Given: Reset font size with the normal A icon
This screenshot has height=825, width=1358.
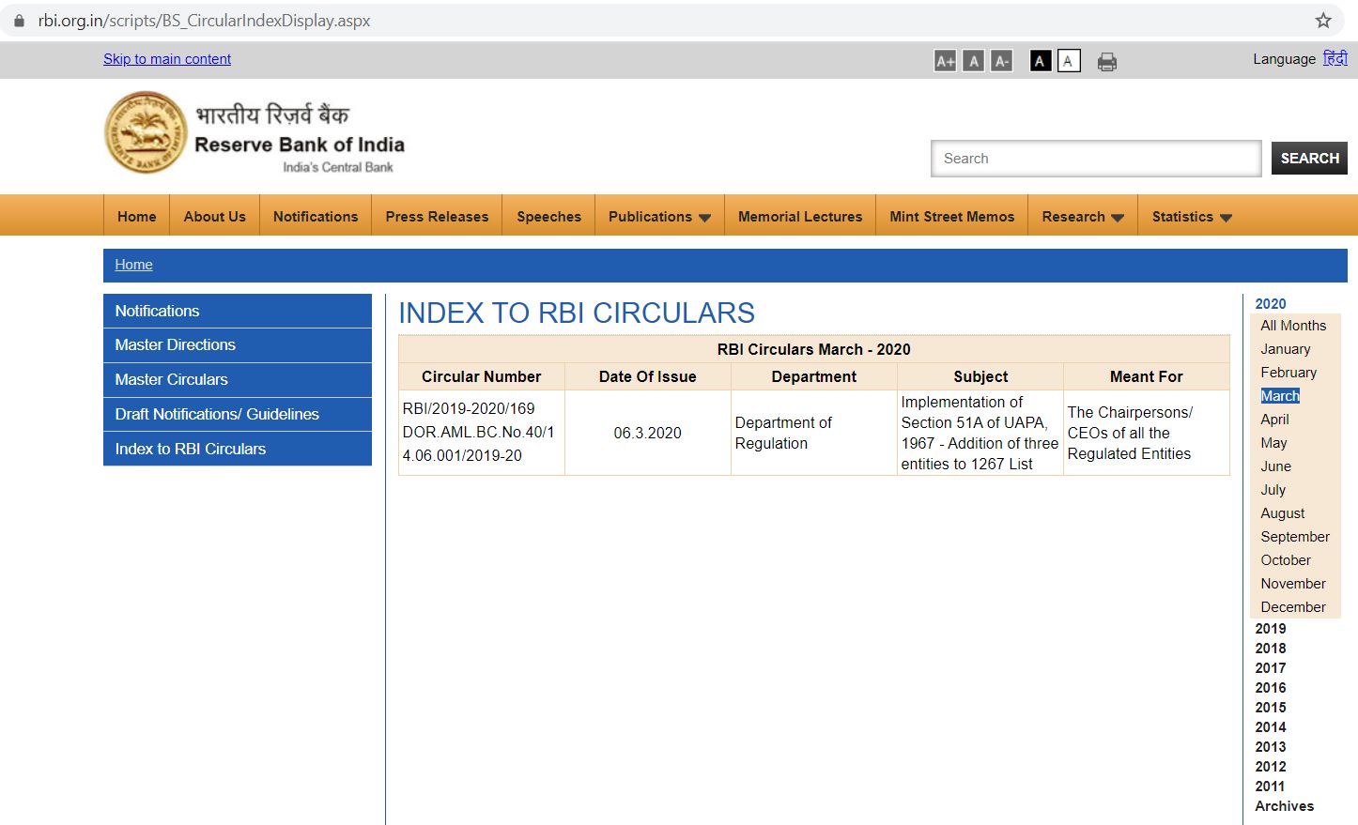Looking at the screenshot, I should tap(974, 61).
